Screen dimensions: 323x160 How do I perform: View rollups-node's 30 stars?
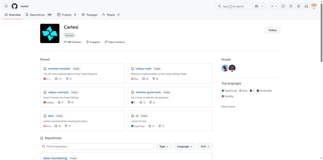145,79
